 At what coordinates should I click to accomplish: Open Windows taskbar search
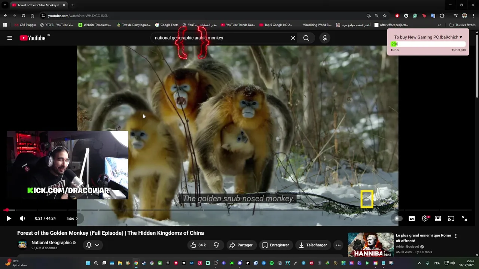pos(96,263)
